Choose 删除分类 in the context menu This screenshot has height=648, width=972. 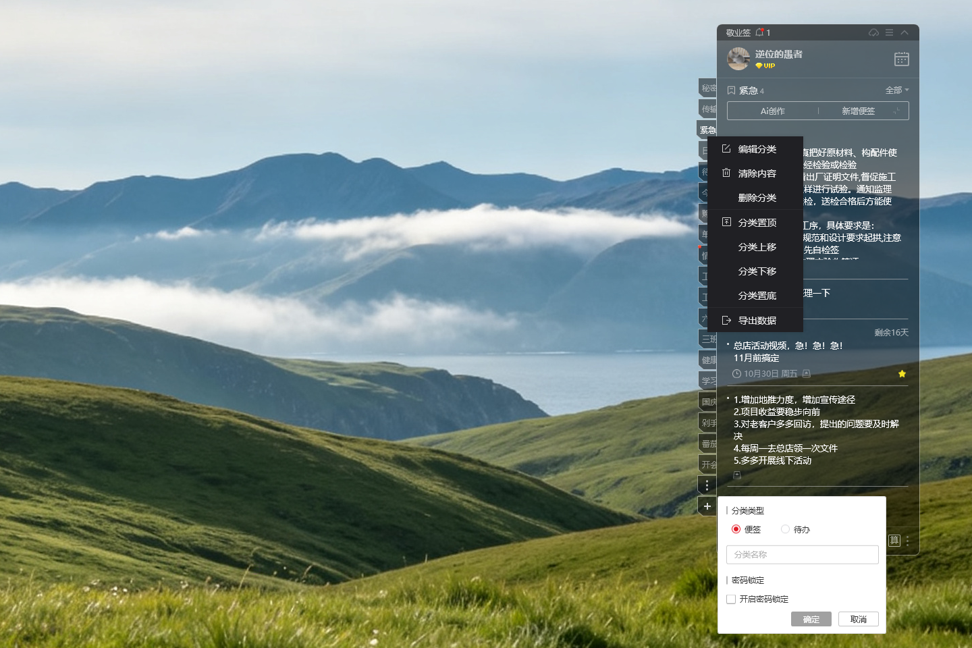tap(755, 198)
